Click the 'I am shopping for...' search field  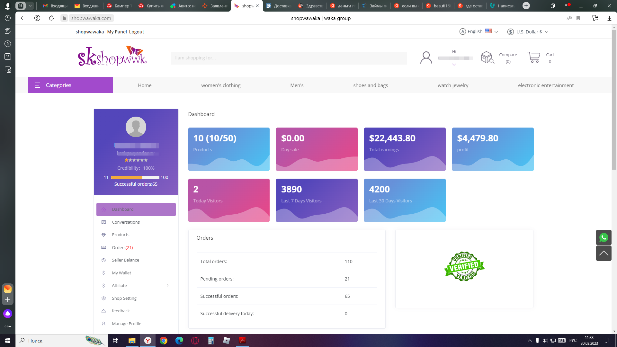coord(289,58)
